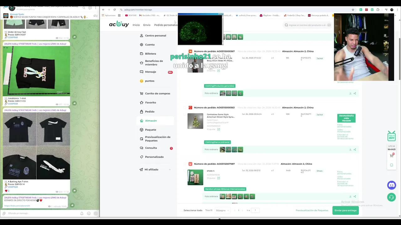Click Video Personalizado for the shoes 4 item
This screenshot has height=225, width=401.
coord(344,177)
